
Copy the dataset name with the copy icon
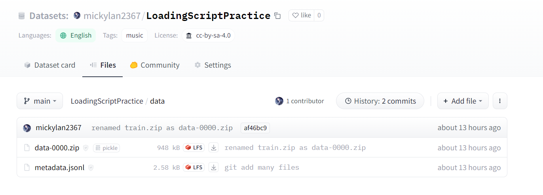point(277,16)
